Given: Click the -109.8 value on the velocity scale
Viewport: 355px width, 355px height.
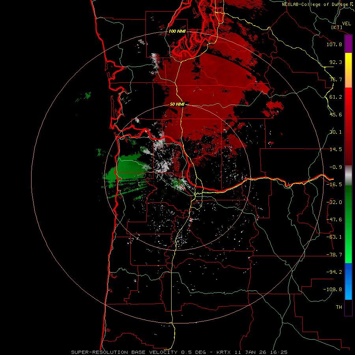Looking at the screenshot, I should click(333, 290).
